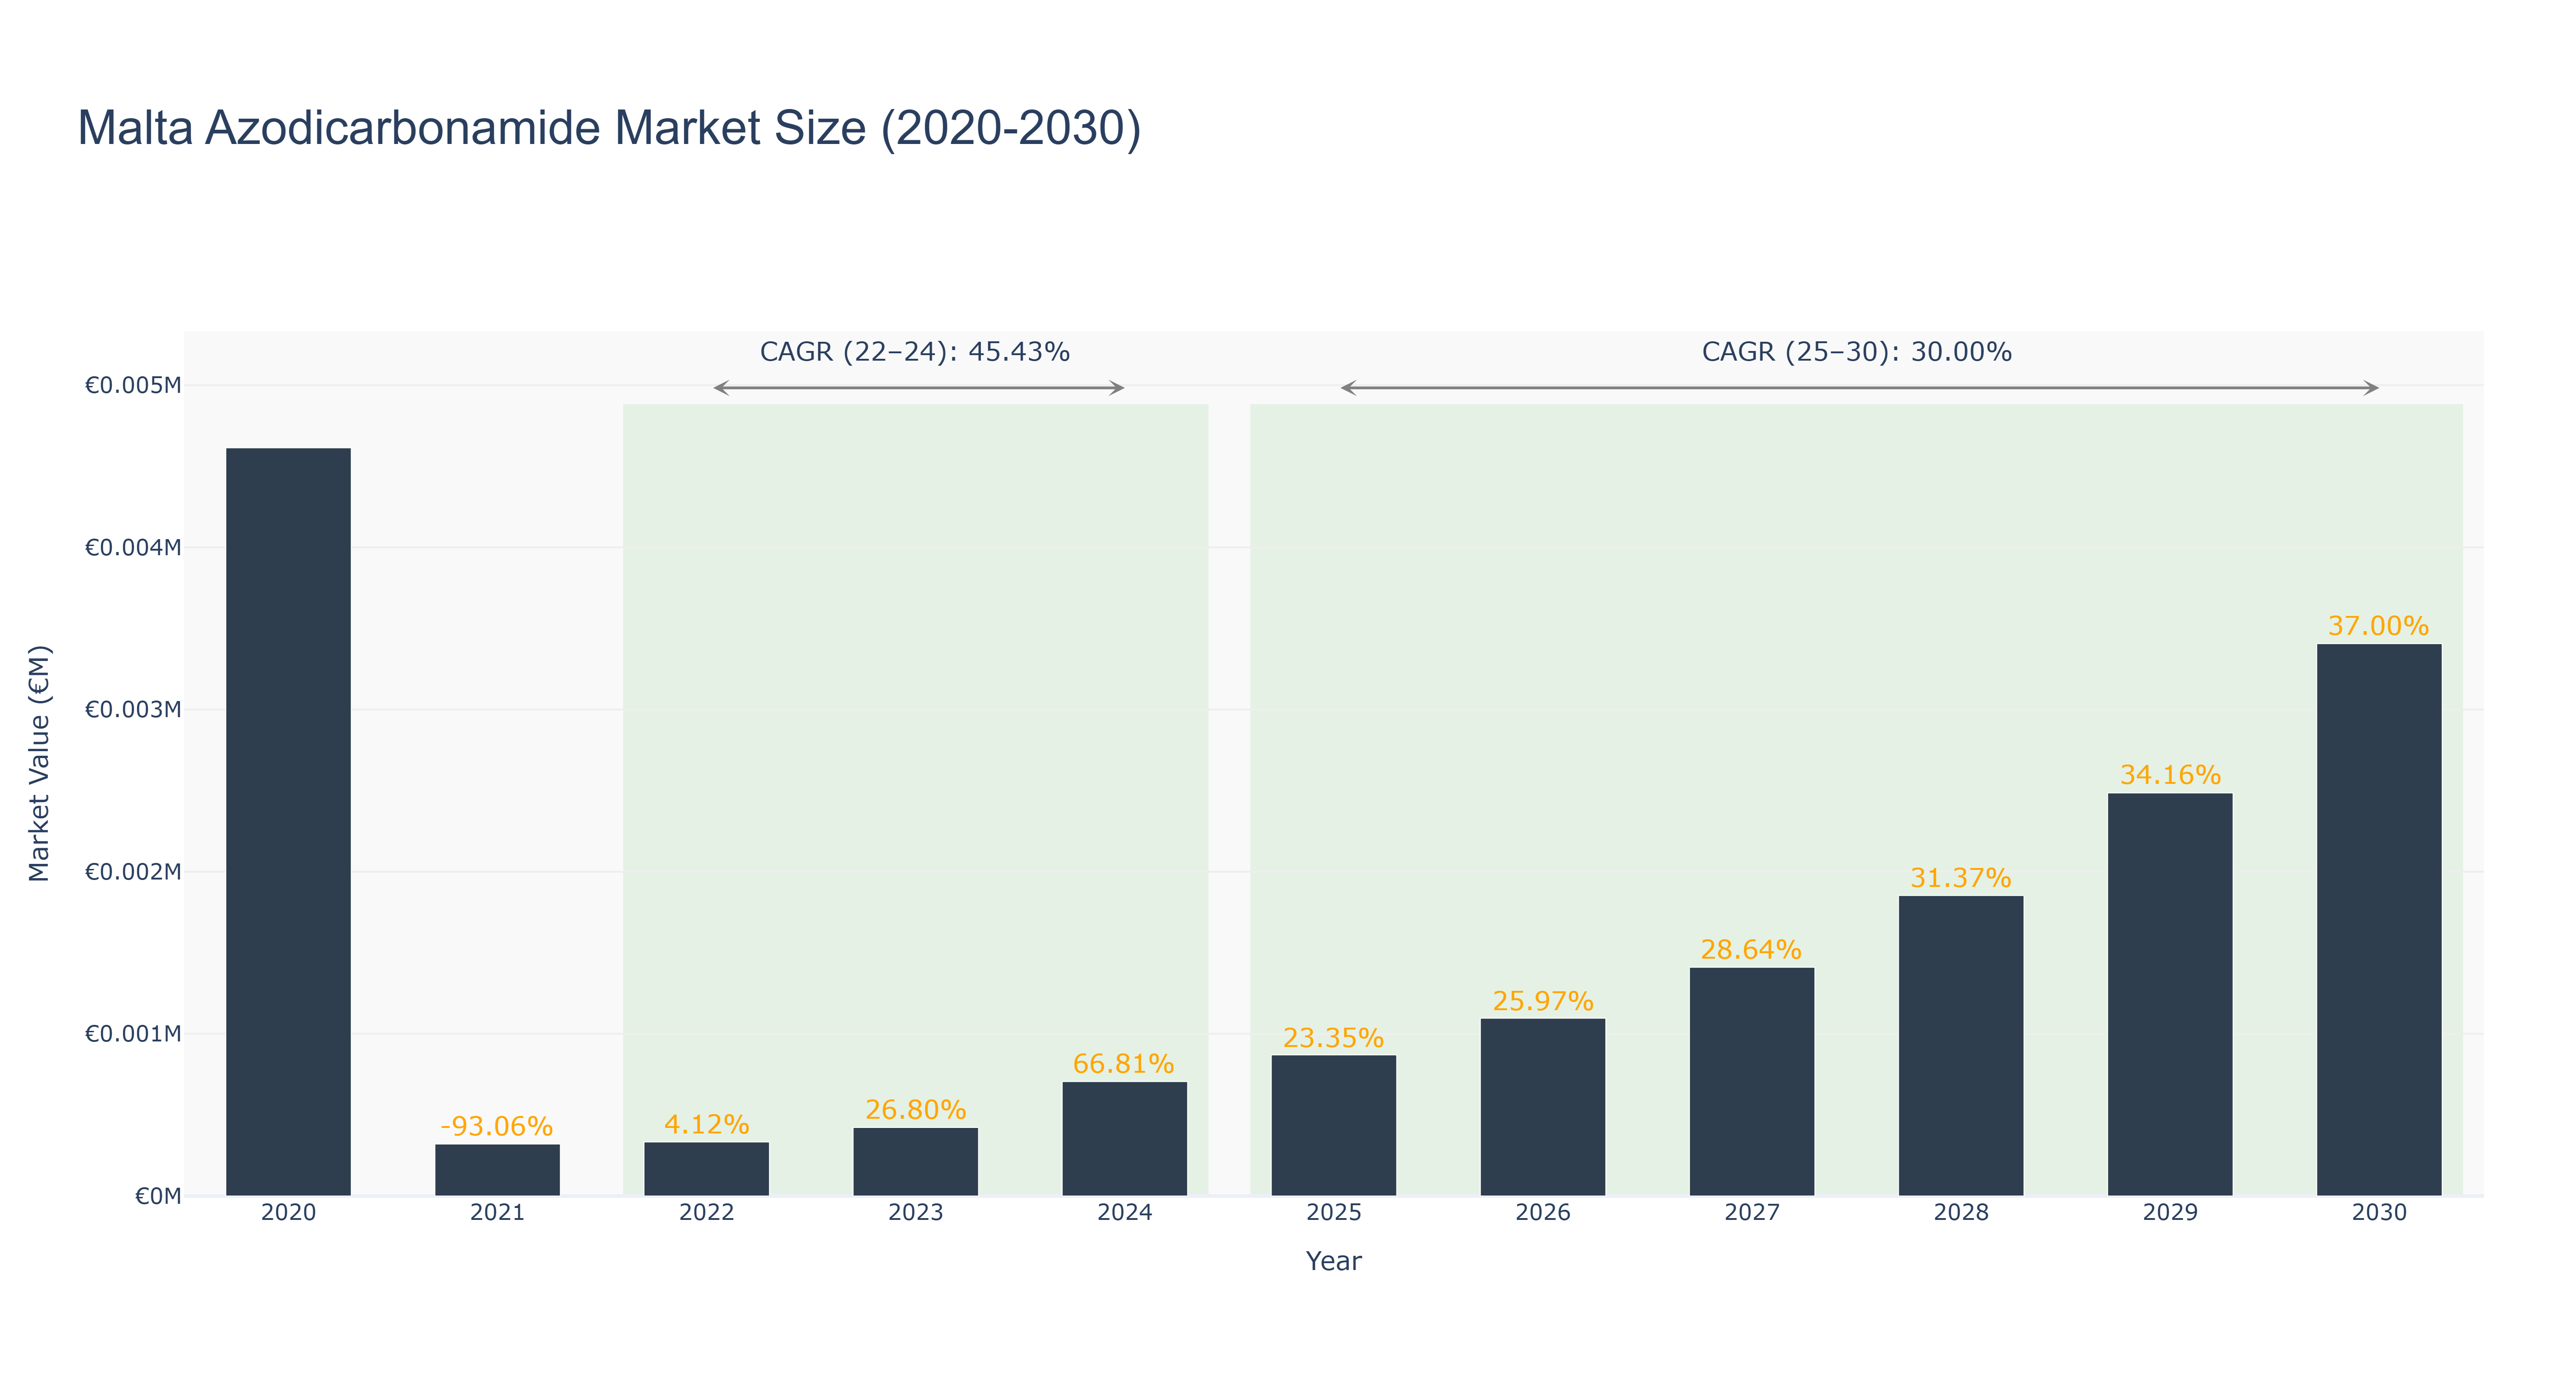Click the 37.00% growth label
This screenshot has width=2576, height=1380.
pos(2378,626)
